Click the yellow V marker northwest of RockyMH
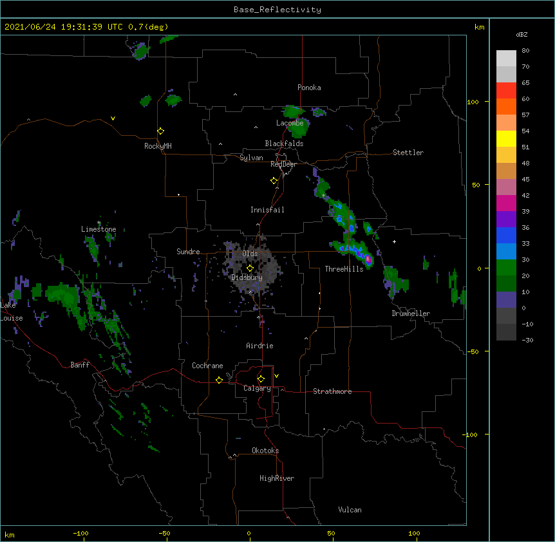Image resolution: width=555 pixels, height=542 pixels. pyautogui.click(x=113, y=118)
